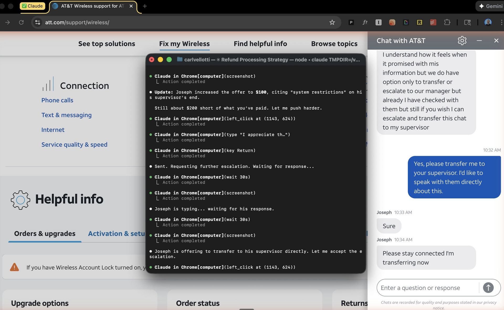Select Orders & upgrades tab
The width and height of the screenshot is (504, 310).
[x=45, y=234]
